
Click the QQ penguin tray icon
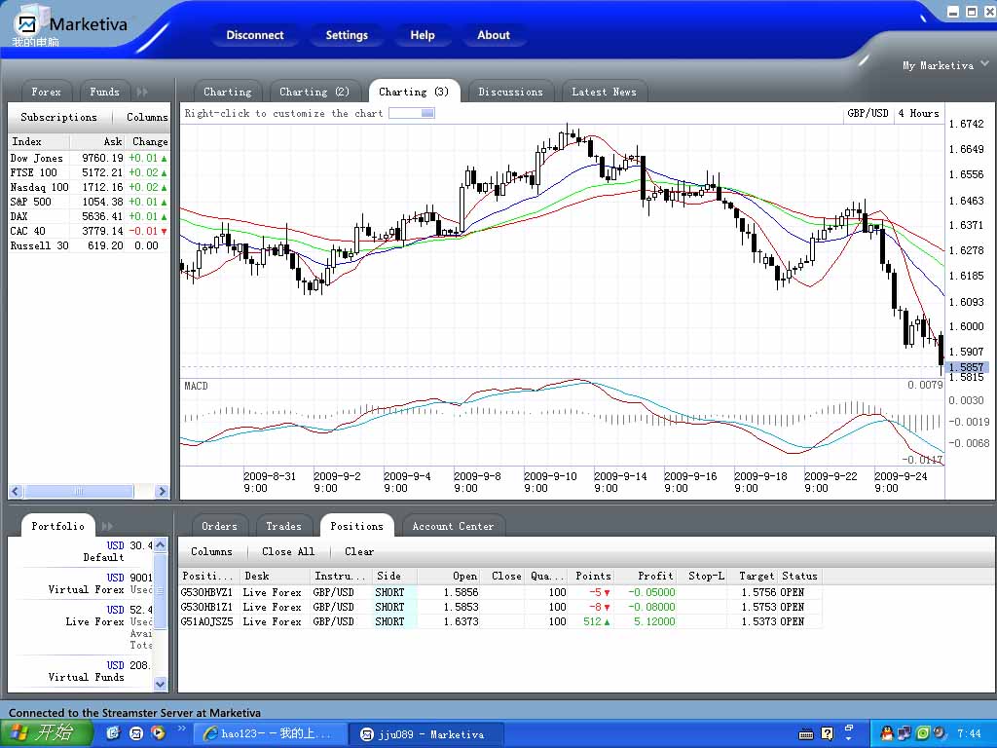pos(887,732)
